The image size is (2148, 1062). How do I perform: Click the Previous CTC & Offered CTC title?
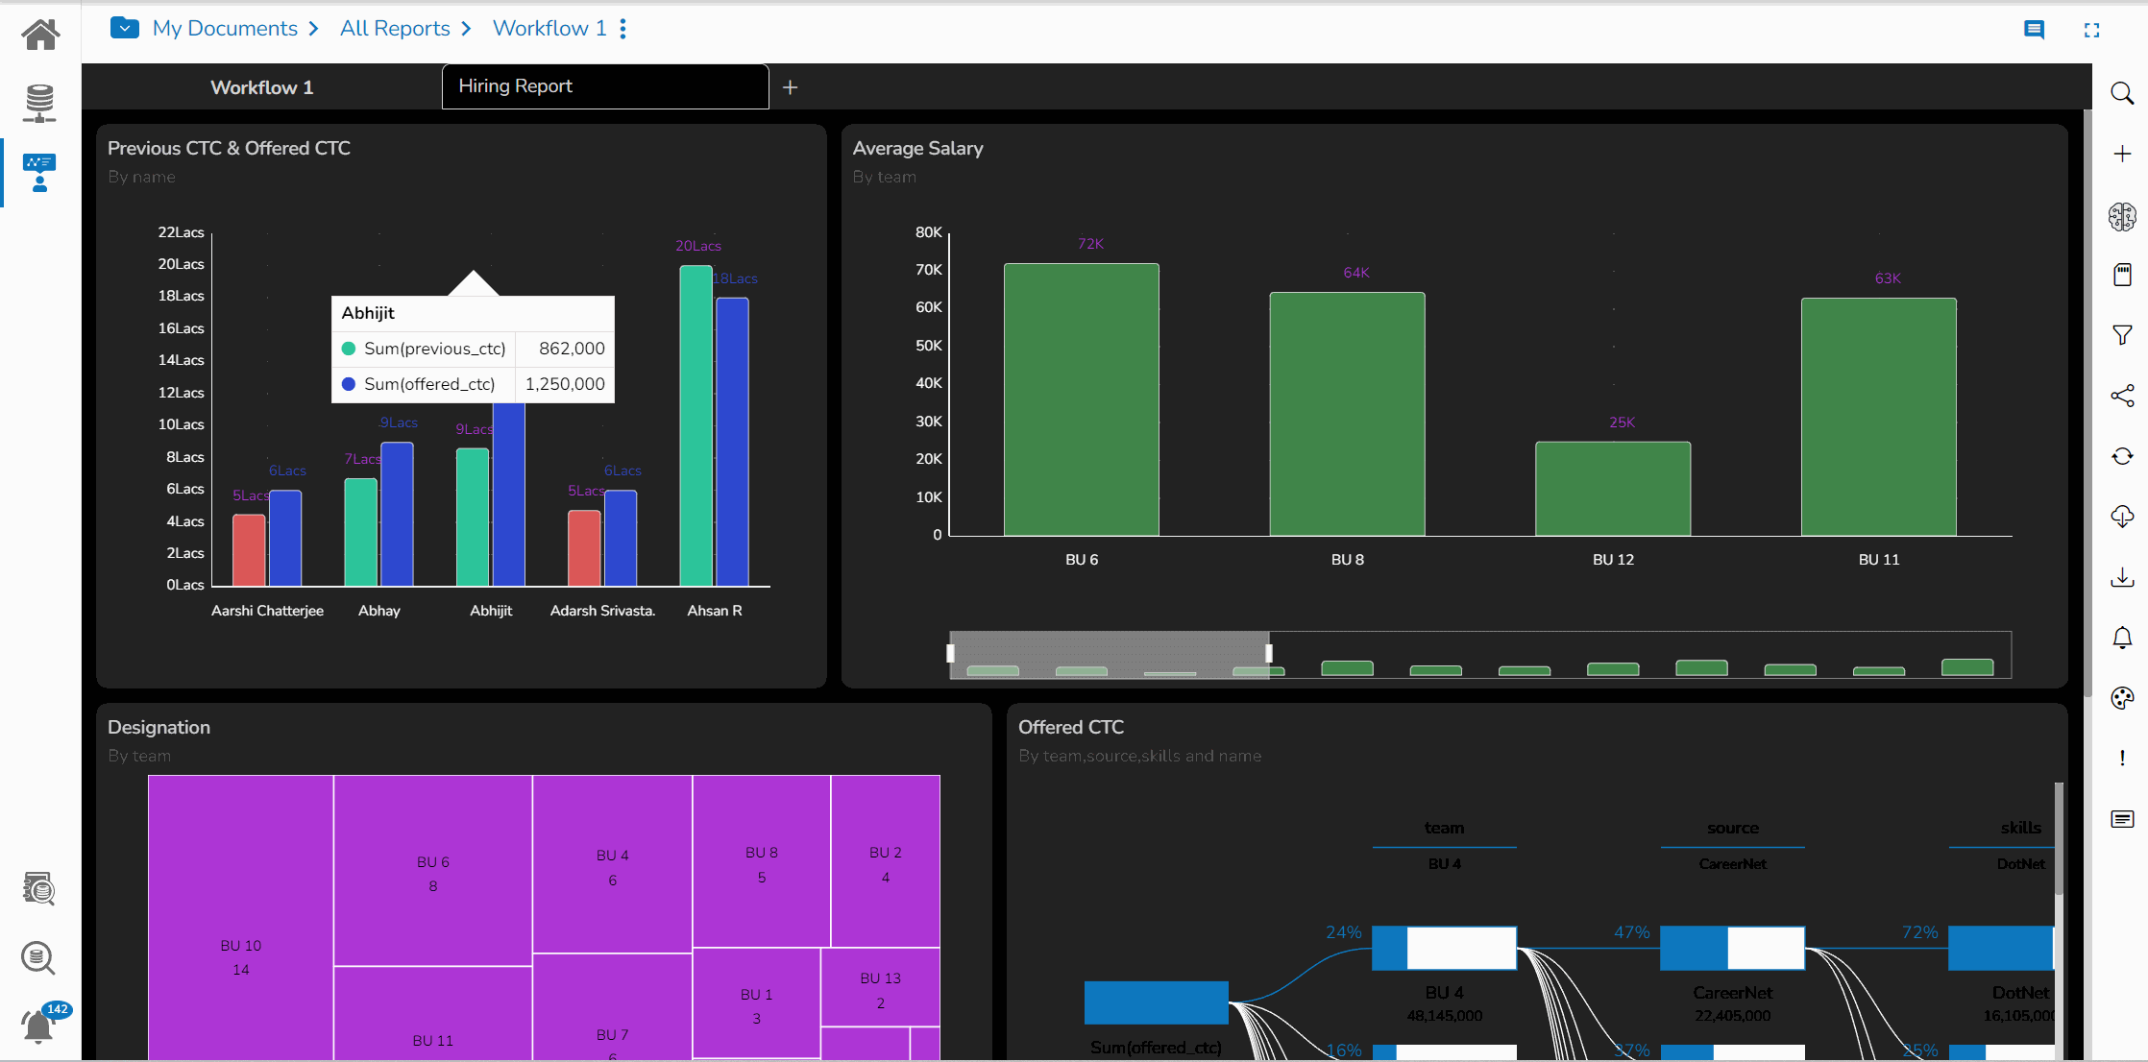(229, 148)
